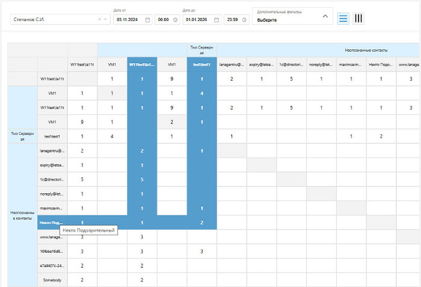Select the Somebody row header

click(x=52, y=280)
